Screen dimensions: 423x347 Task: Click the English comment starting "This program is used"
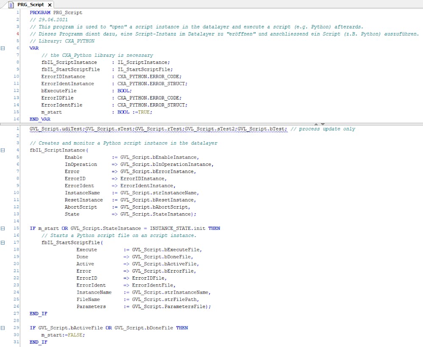point(196,27)
